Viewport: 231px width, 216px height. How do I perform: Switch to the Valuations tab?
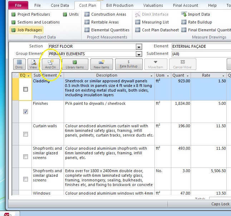coord(153,5)
